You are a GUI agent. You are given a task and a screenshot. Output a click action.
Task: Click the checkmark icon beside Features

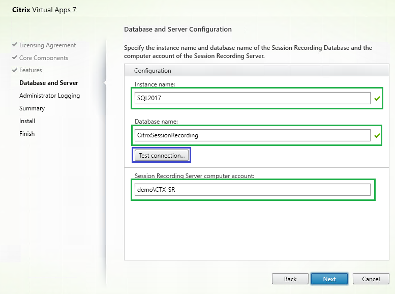15,70
